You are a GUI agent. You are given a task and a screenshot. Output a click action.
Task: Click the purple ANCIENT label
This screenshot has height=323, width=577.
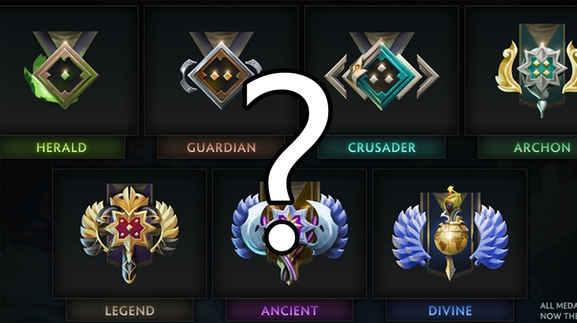click(290, 311)
